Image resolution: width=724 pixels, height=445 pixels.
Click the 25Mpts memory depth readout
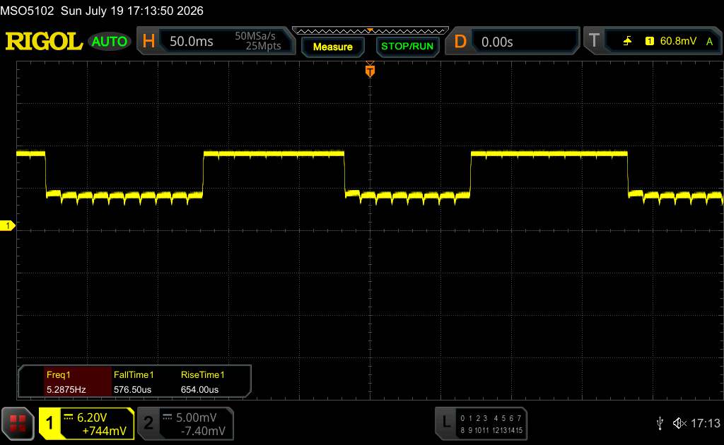tap(263, 46)
